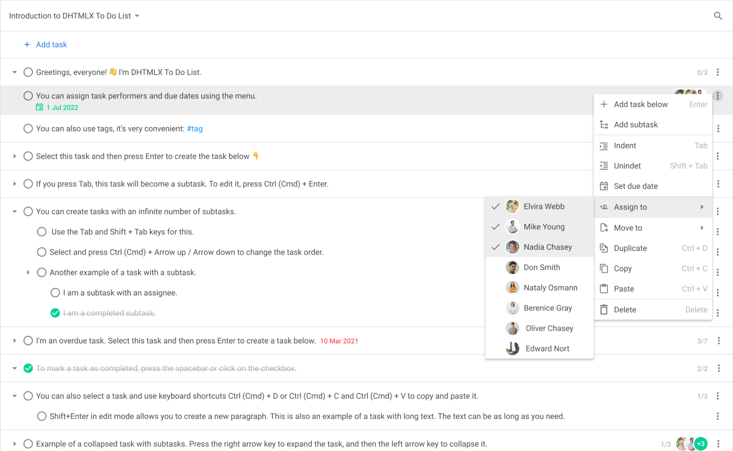The width and height of the screenshot is (733, 451).
Task: Open three-dot menu for Greetings task
Action: tap(718, 72)
